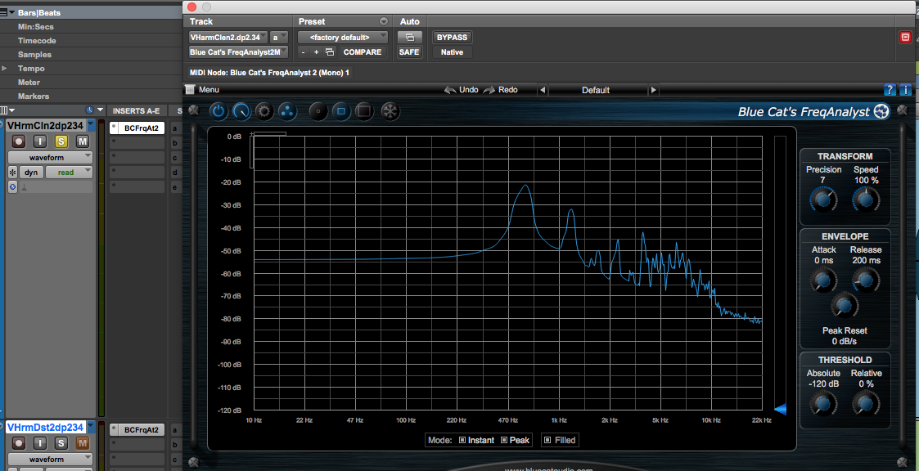
Task: Toggle the FreqAnalyst power icon
Action: click(218, 111)
